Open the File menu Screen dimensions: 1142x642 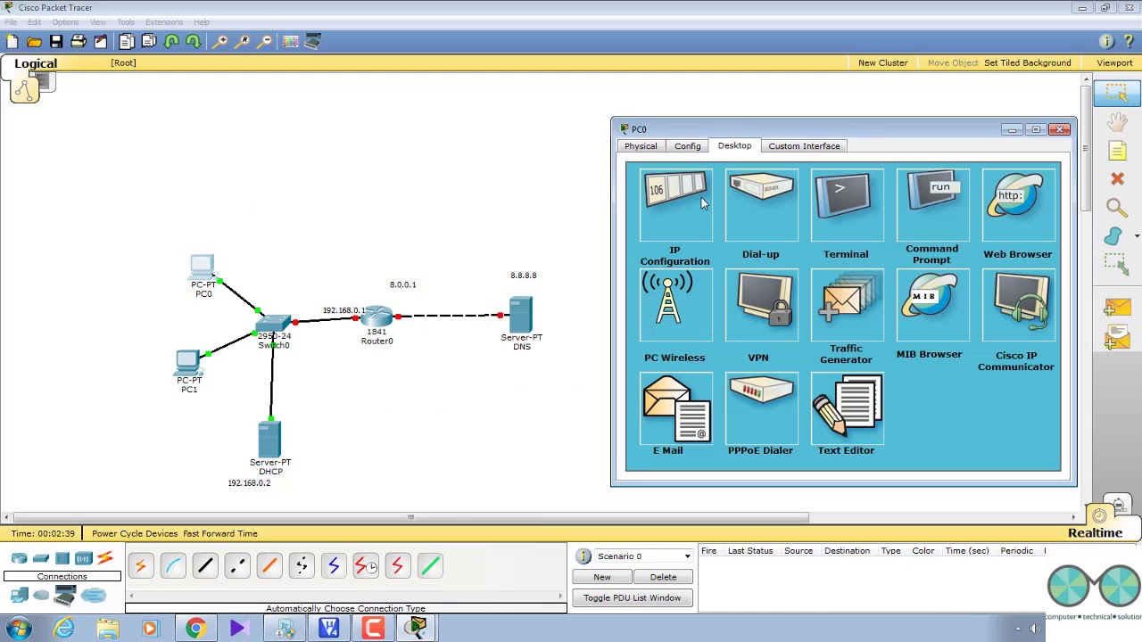click(11, 22)
